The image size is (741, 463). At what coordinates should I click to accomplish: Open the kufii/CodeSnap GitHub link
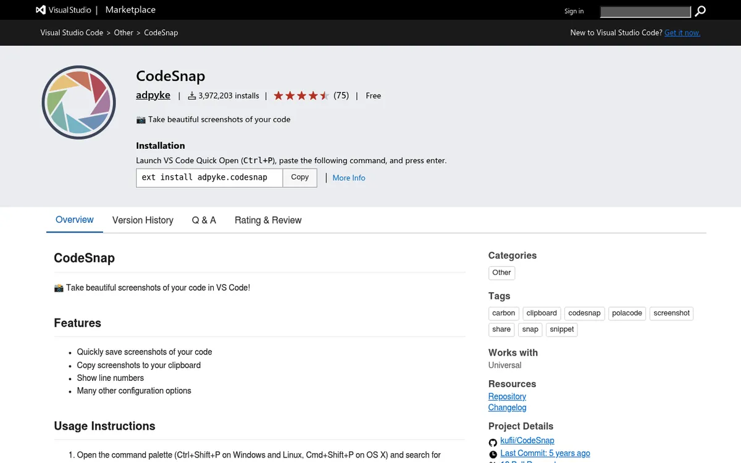click(527, 441)
